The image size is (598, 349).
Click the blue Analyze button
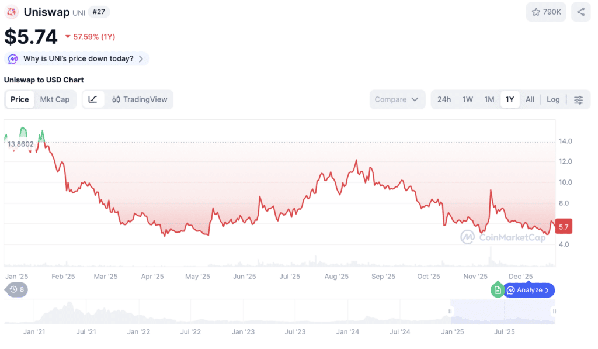(529, 290)
